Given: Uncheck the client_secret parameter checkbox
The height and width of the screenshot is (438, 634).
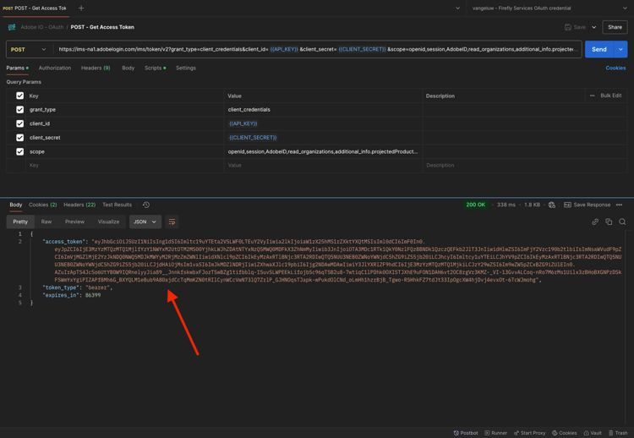Looking at the screenshot, I should 19,138.
